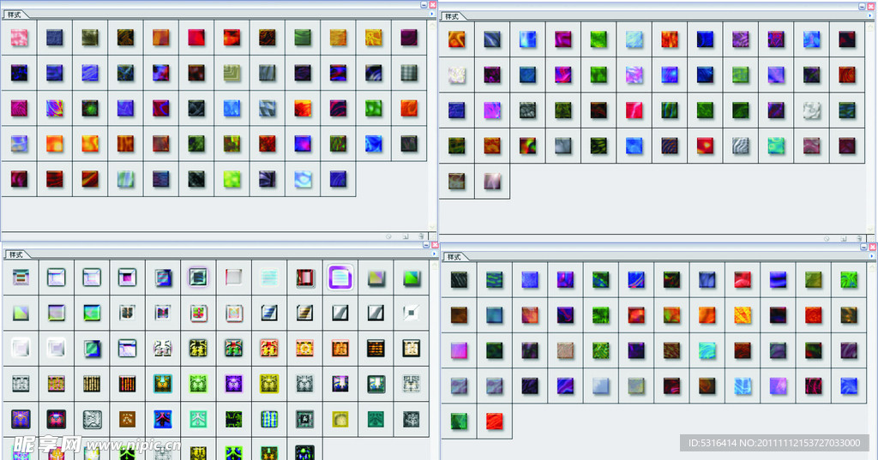Screen dimensions: 878x460
Task: Switch to the 样式 tab in the top-left panel
Action: click(15, 15)
